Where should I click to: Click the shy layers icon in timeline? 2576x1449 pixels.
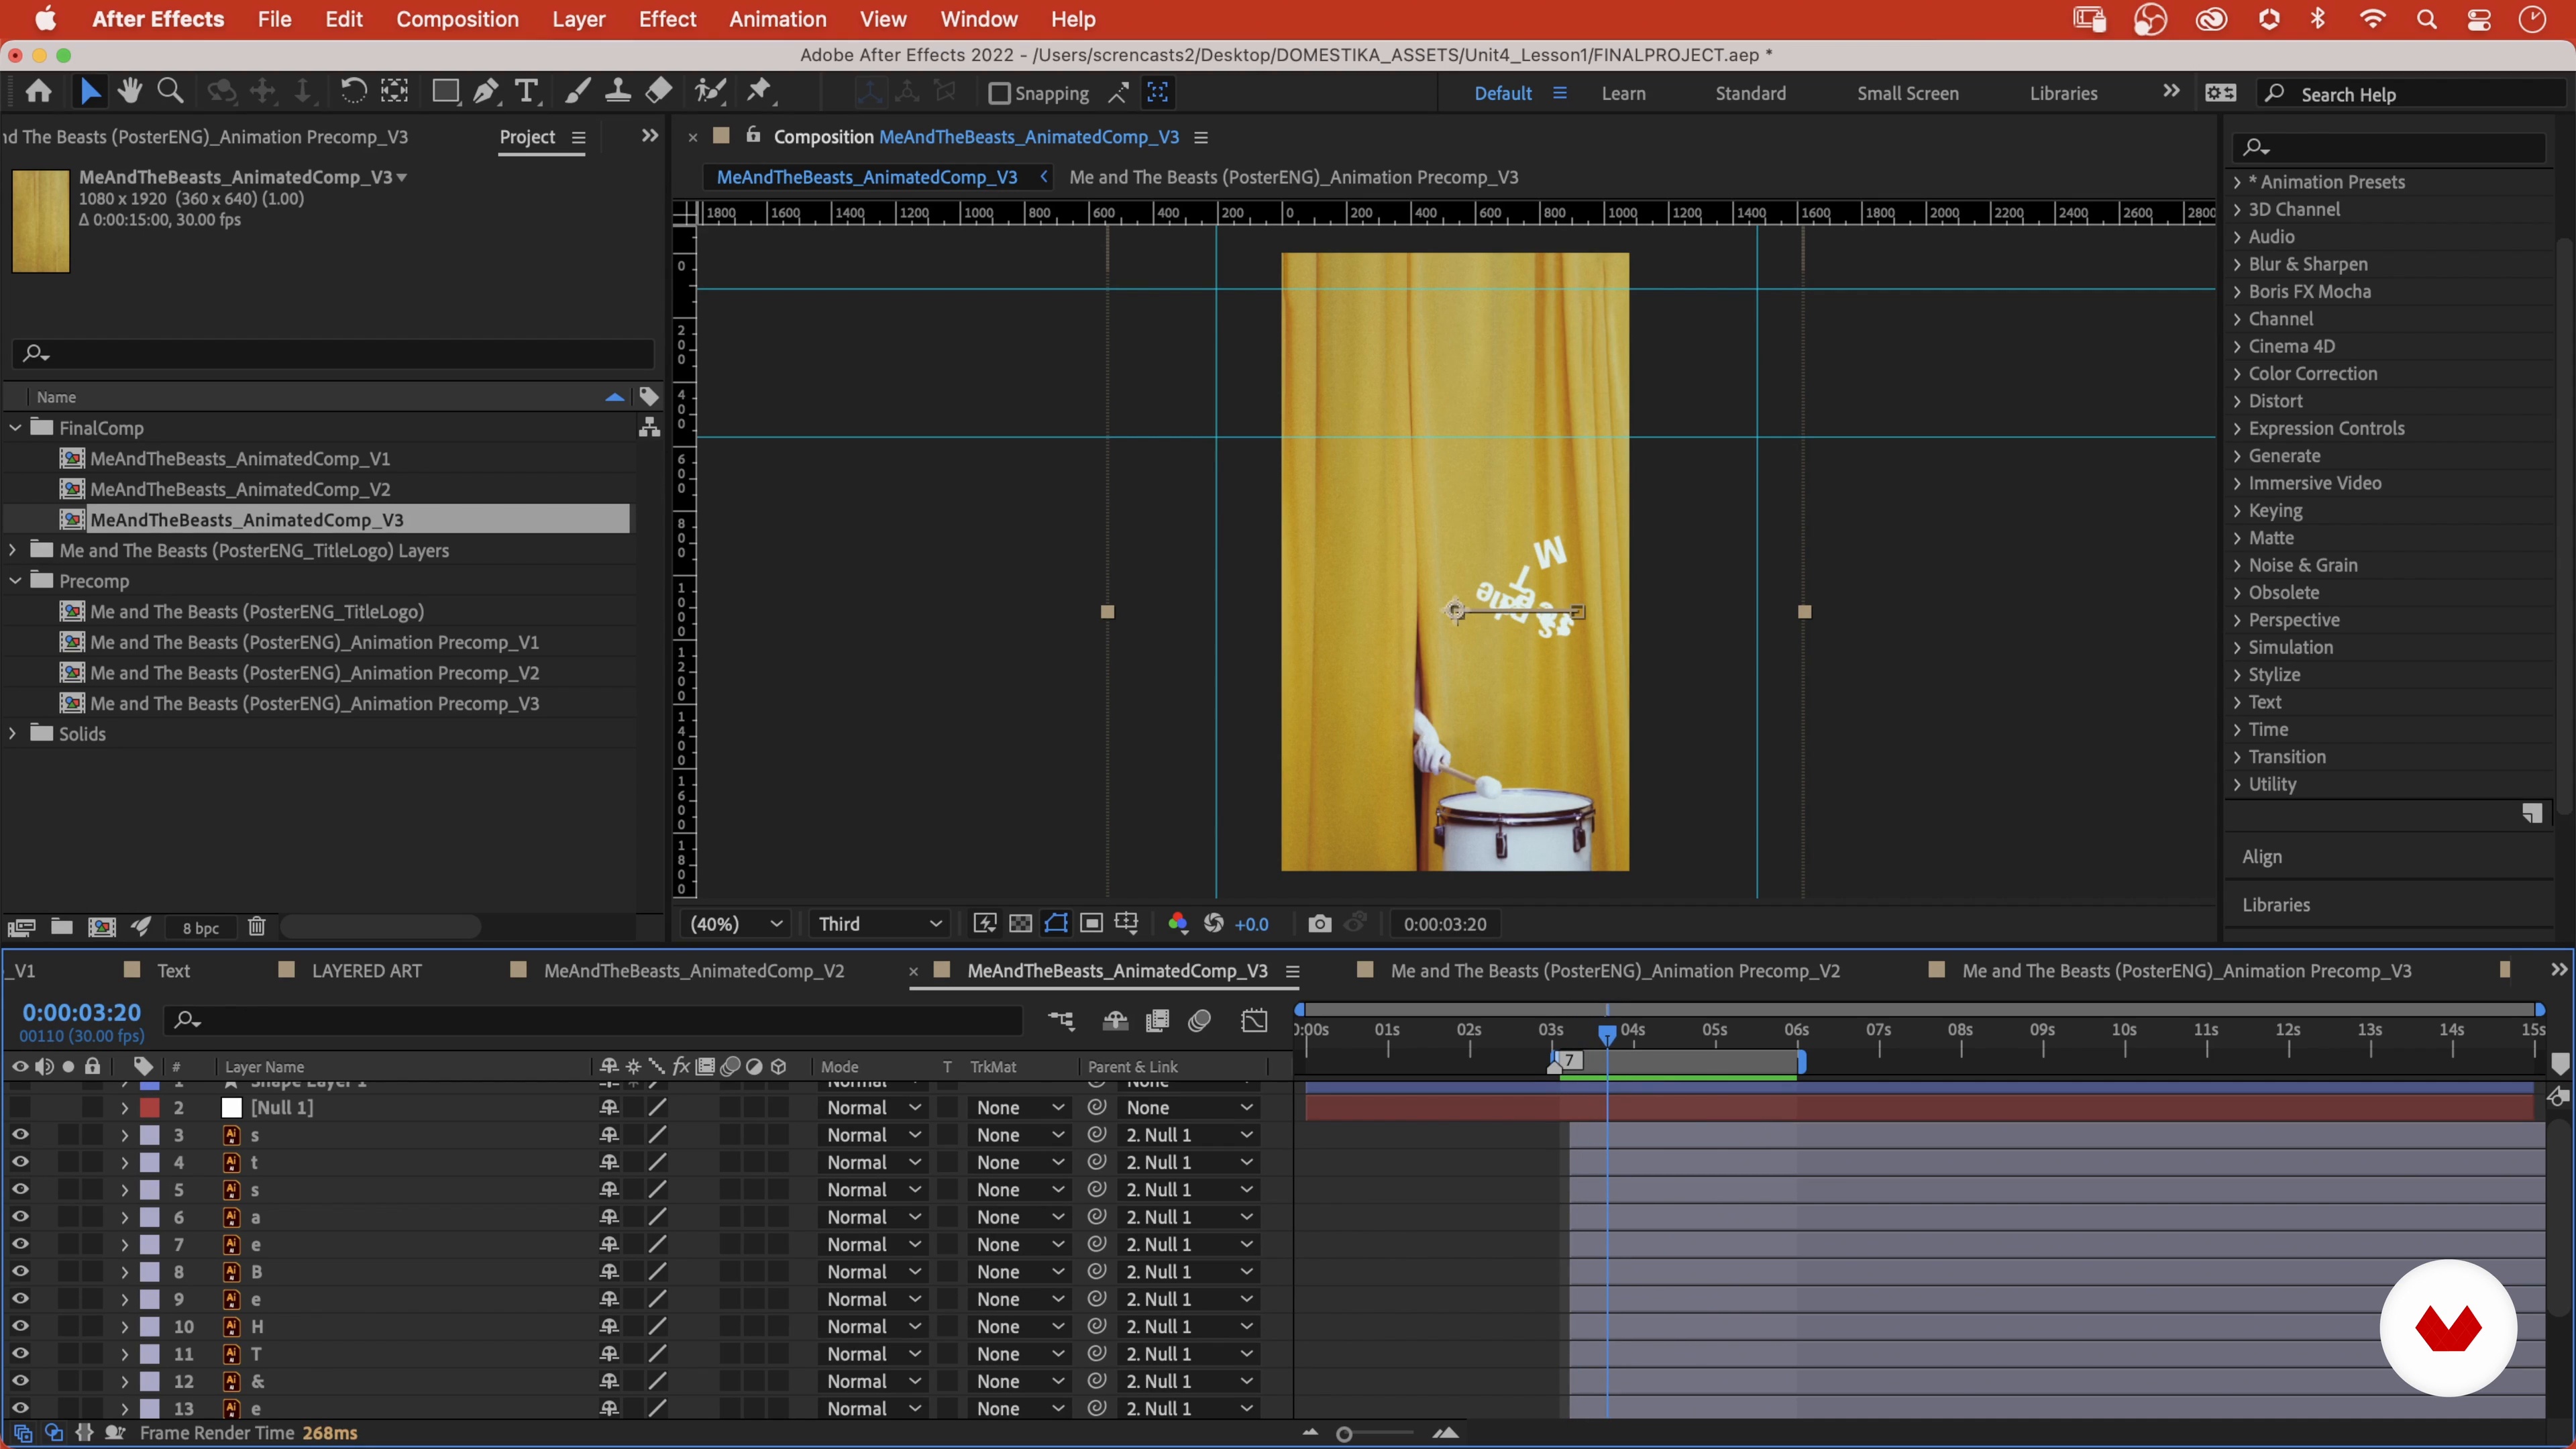(x=1115, y=1021)
